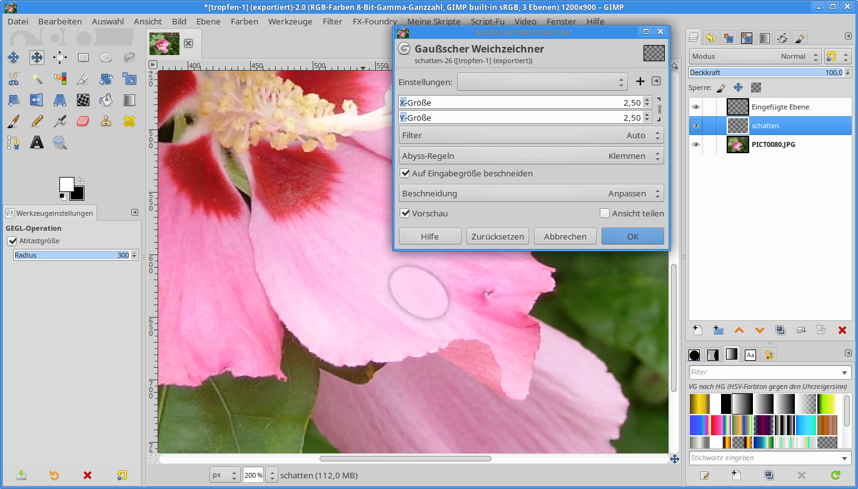
Task: Open the Filter menu
Action: [x=332, y=21]
